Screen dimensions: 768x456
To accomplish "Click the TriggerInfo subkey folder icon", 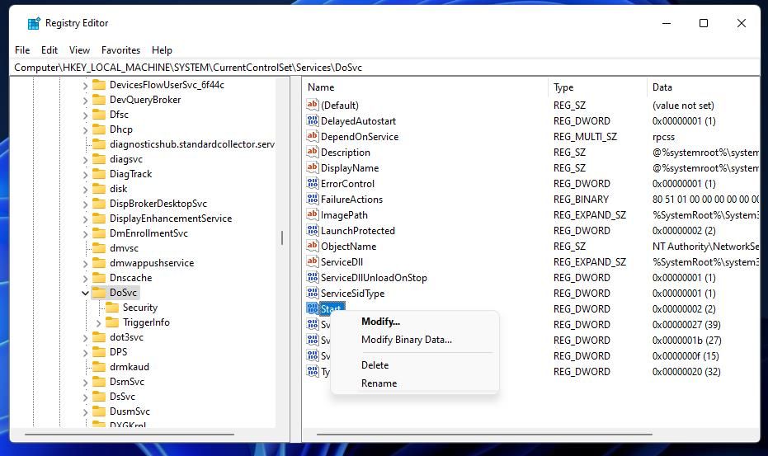I will [112, 322].
